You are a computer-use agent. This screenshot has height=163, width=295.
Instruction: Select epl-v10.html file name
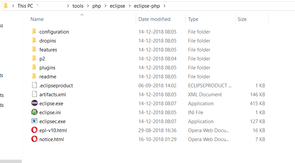tap(53, 130)
